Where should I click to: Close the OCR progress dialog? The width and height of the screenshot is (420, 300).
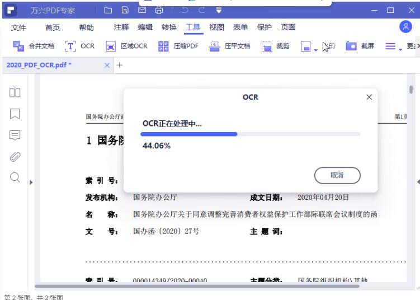(x=369, y=97)
